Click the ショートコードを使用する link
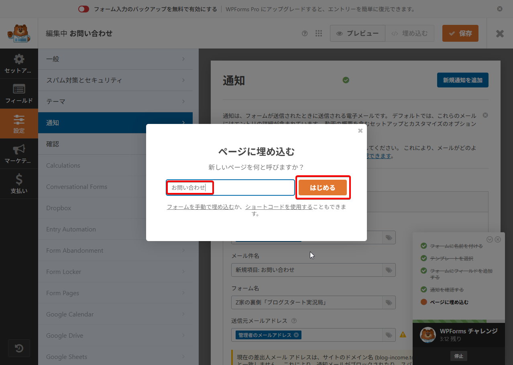This screenshot has height=365, width=513. click(279, 207)
